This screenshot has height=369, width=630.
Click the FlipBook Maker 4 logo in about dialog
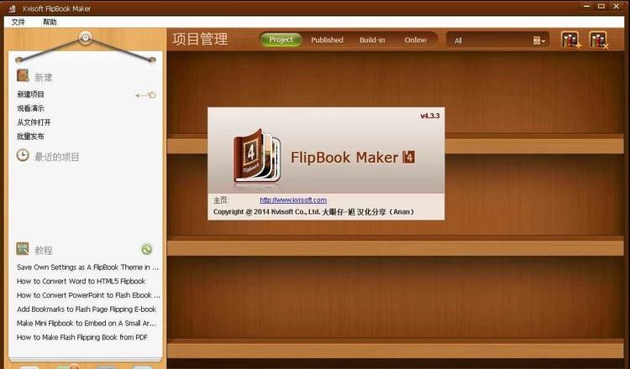click(257, 156)
